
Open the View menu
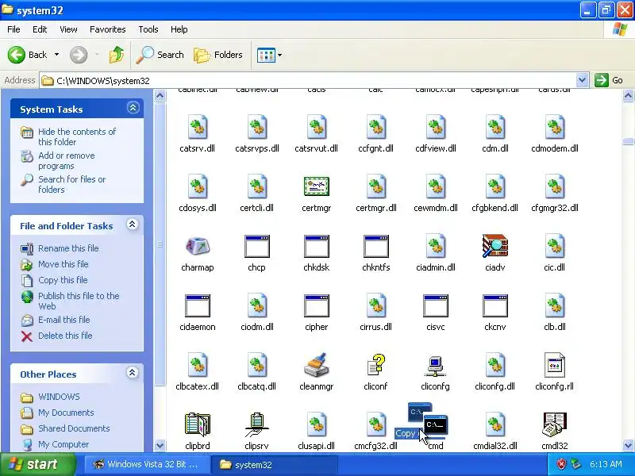click(68, 29)
